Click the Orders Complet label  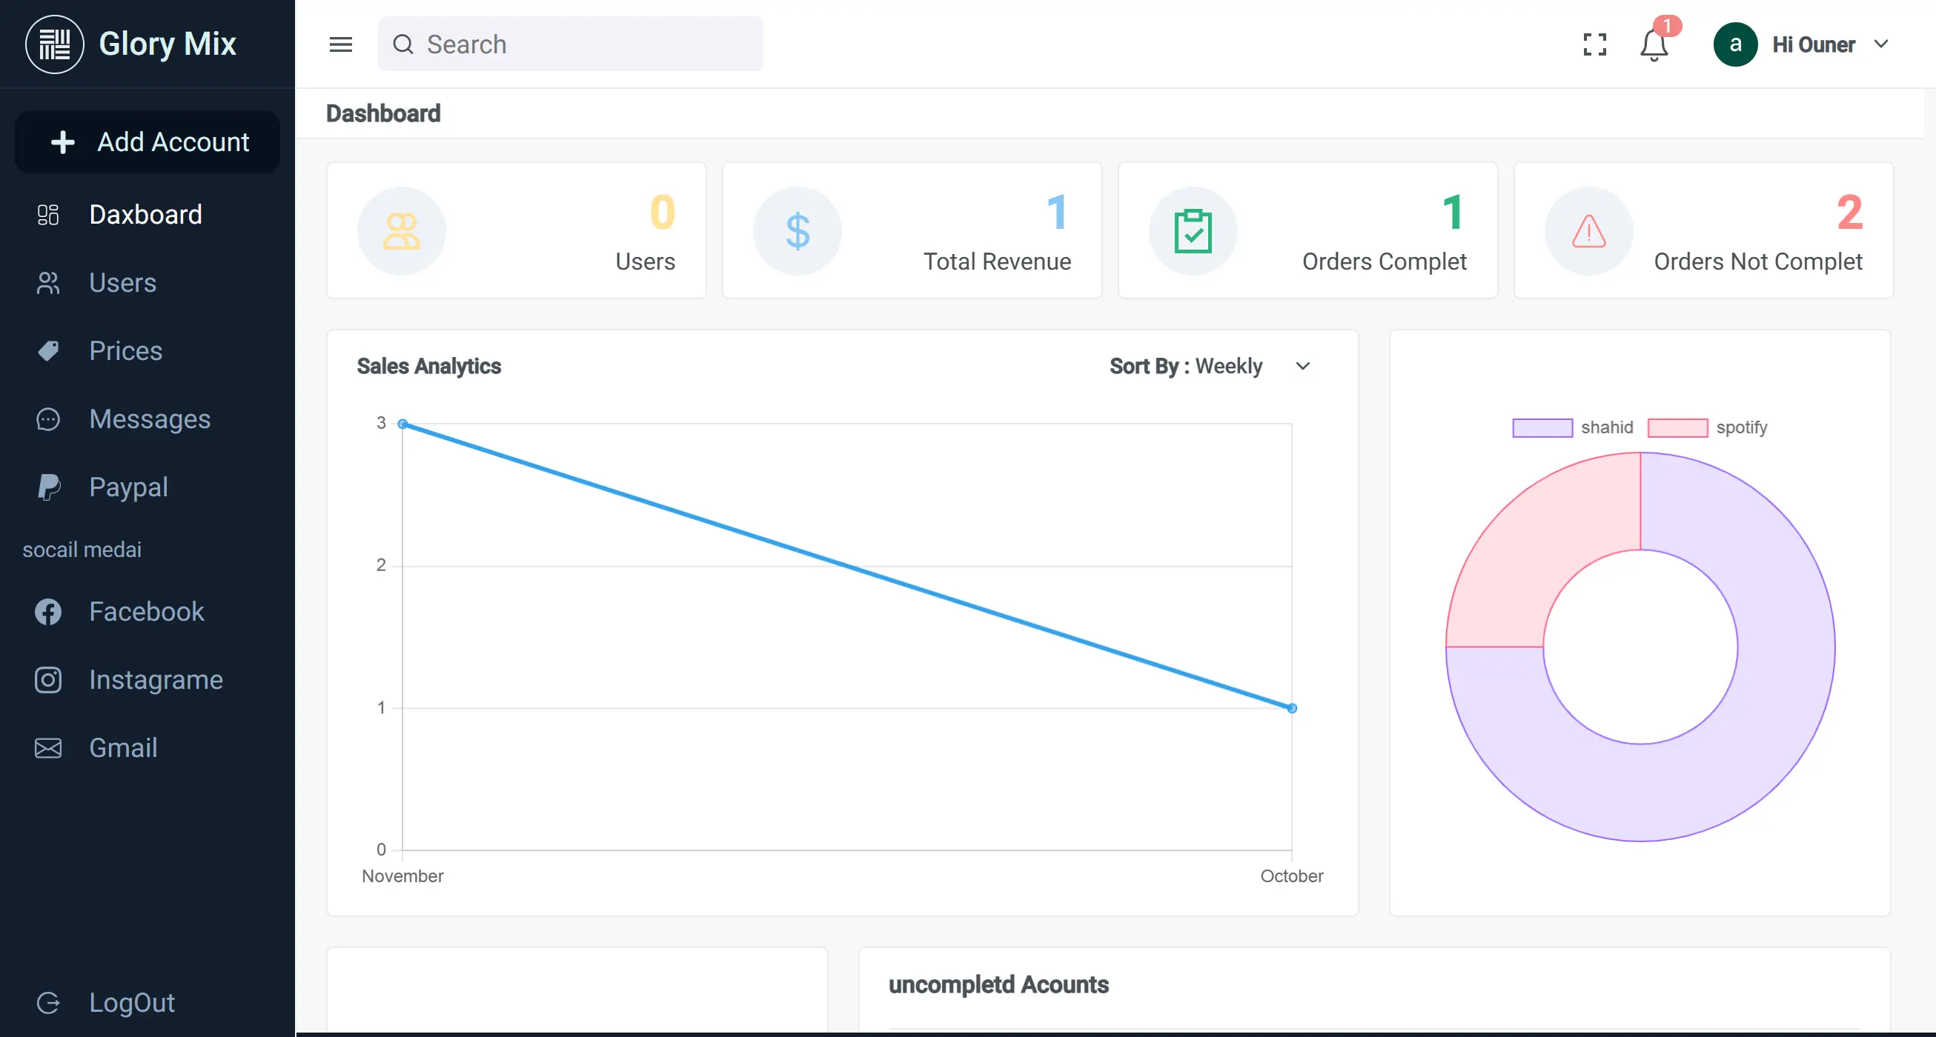(x=1384, y=261)
